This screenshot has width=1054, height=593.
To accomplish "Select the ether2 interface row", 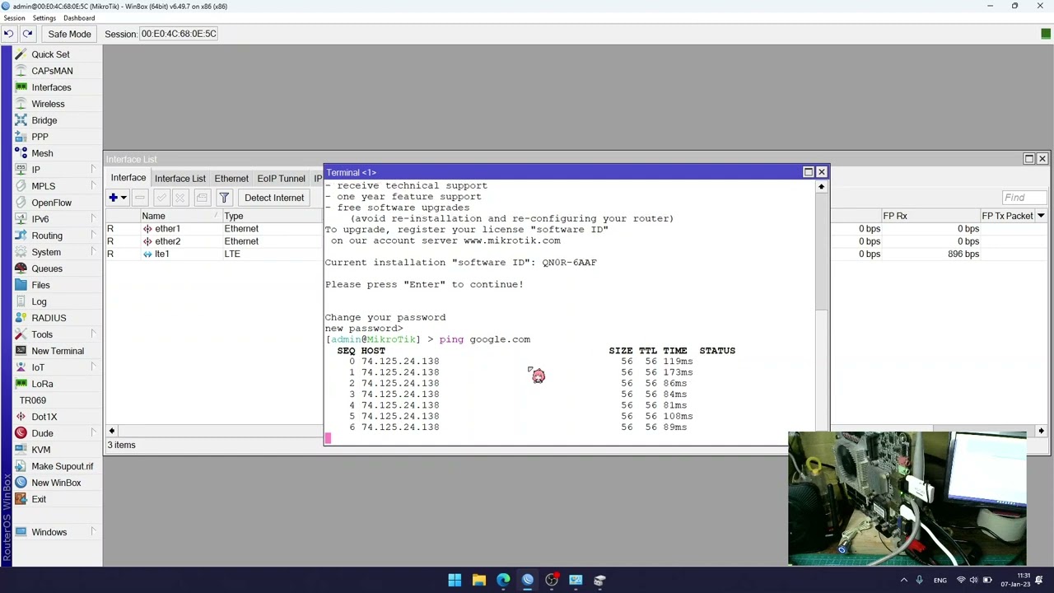I will 215,241.
